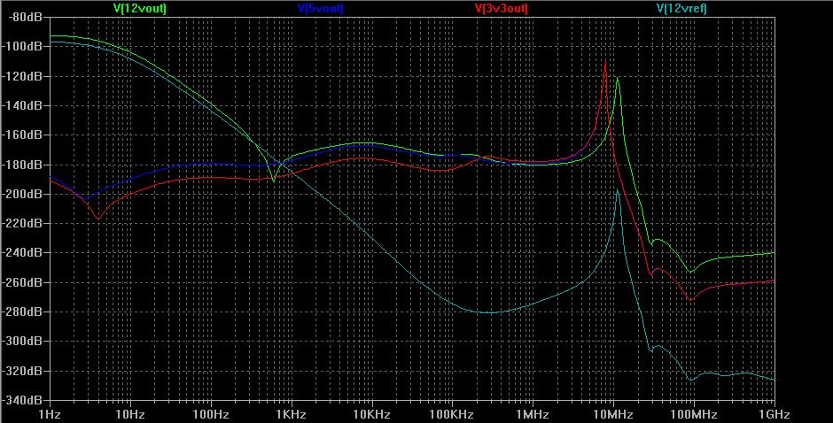Click the 100MHz frequency axis label
Image resolution: width=833 pixels, height=423 pixels.
[694, 414]
